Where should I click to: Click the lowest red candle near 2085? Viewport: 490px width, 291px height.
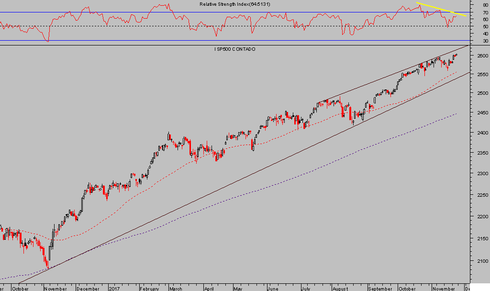[x=47, y=263]
